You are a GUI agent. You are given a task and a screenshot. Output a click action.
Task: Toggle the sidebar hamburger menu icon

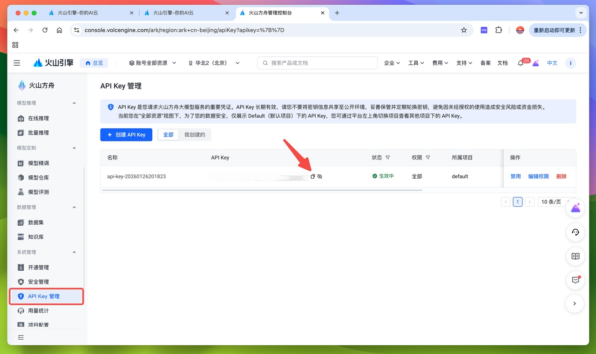(17, 62)
